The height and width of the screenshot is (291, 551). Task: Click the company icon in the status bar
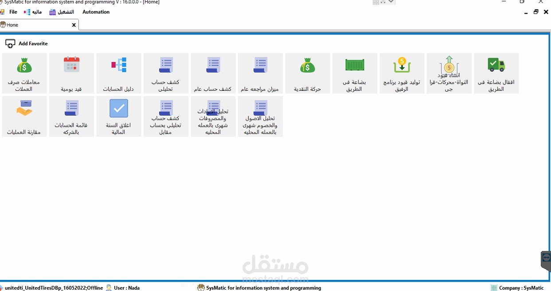pos(494,288)
